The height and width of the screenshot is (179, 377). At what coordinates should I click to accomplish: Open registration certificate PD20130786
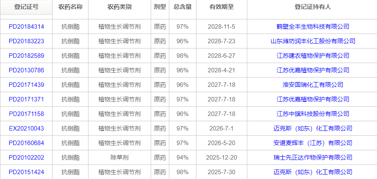[x=26, y=70]
